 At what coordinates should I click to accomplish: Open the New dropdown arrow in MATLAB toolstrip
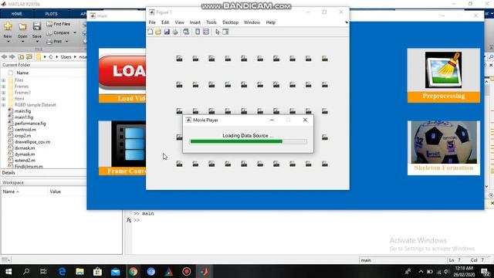tap(8, 41)
